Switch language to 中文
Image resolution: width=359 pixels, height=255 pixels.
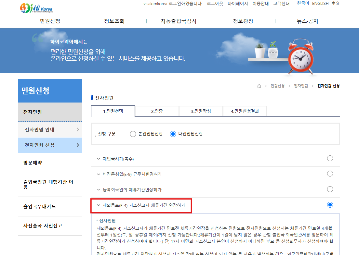pos(336,4)
